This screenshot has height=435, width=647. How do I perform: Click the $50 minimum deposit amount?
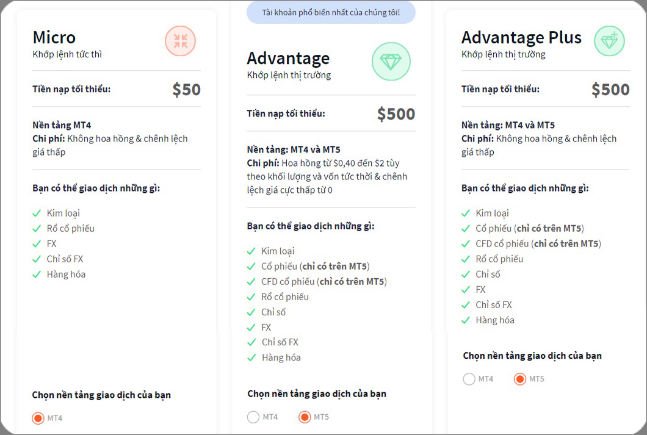tap(186, 90)
